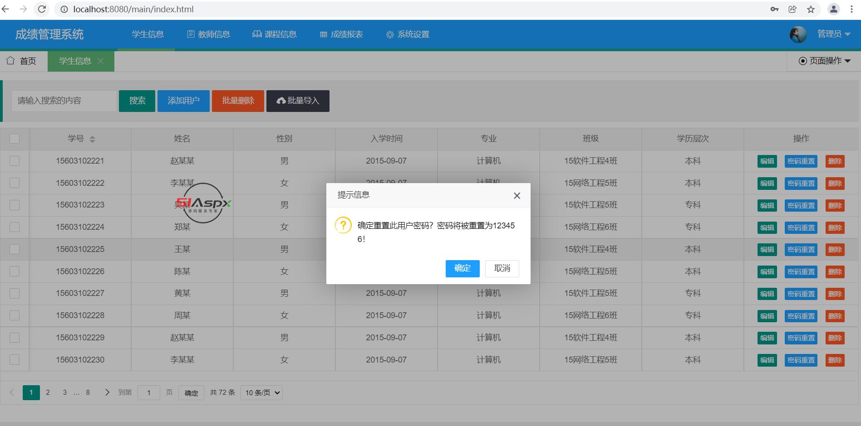This screenshot has width=861, height=426.
Task: Open 课程信息 in top navigation
Action: point(275,34)
